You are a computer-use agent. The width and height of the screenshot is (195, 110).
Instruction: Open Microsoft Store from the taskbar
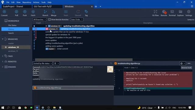tap(19, 108)
